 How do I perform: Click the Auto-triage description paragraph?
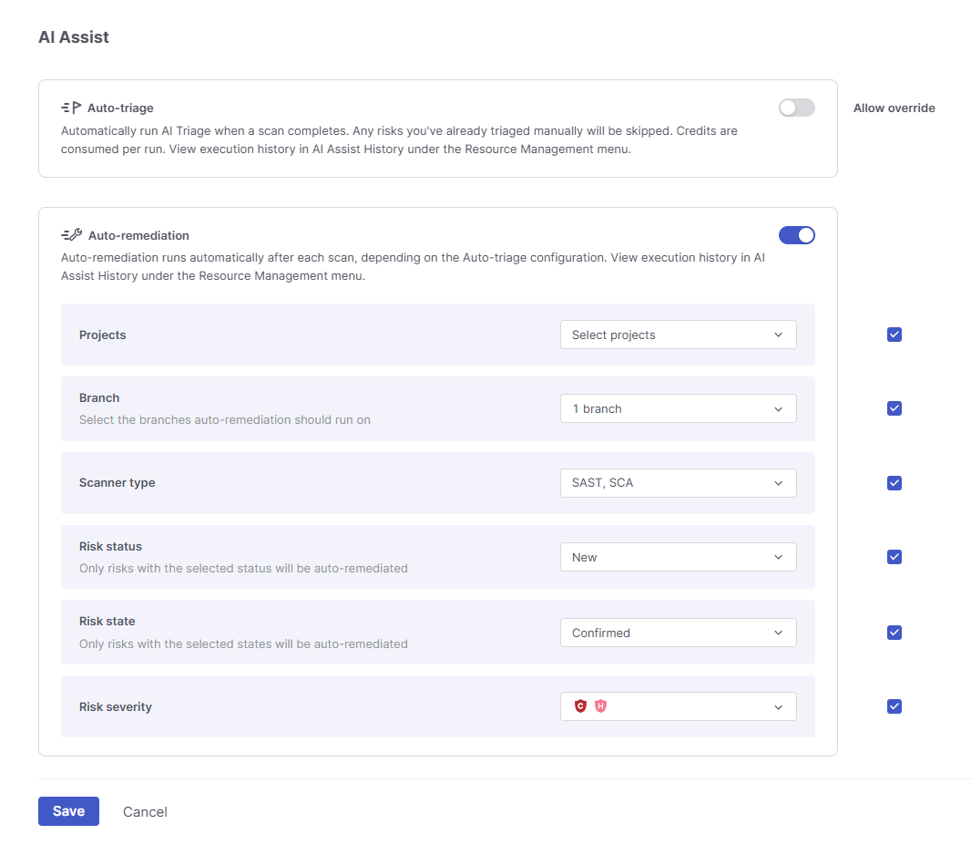[400, 140]
